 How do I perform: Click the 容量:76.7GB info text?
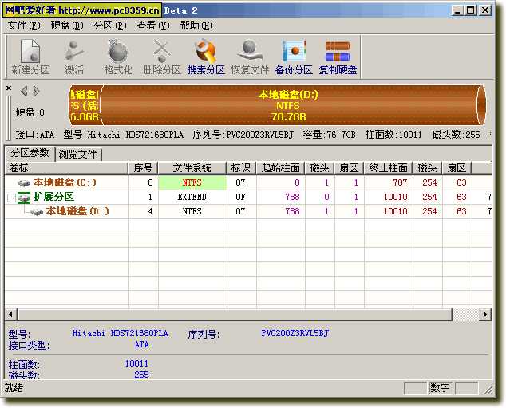coord(329,135)
